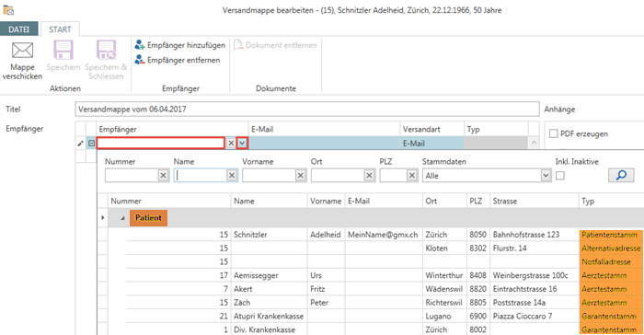Viewport: 644px width, 335px height.
Task: Click the pencil edit icon in recipient row
Action: (81, 144)
